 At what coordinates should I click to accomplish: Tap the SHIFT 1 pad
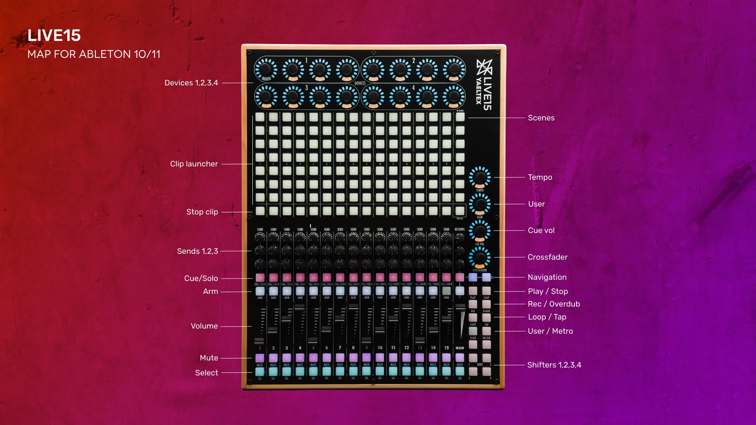tap(473, 358)
